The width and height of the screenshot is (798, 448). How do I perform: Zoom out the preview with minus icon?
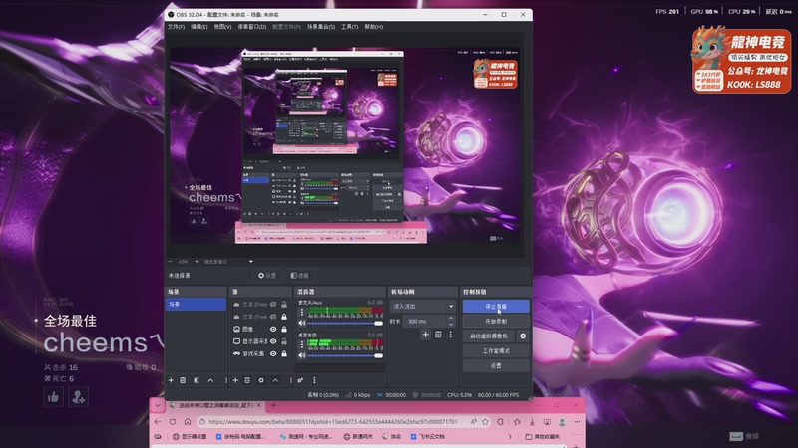tap(171, 262)
